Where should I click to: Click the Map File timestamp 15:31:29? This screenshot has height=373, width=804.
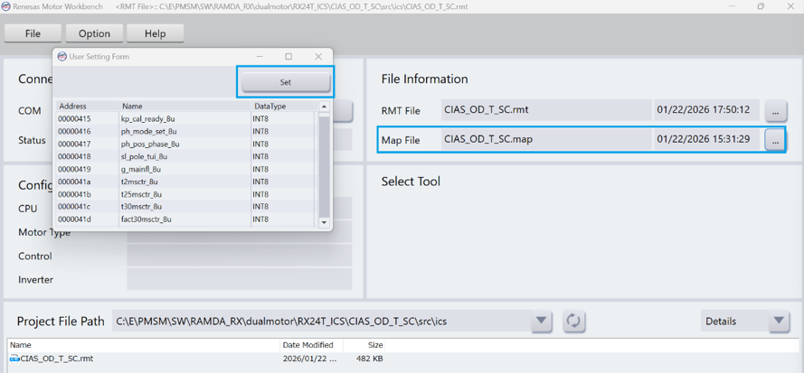pyautogui.click(x=704, y=139)
